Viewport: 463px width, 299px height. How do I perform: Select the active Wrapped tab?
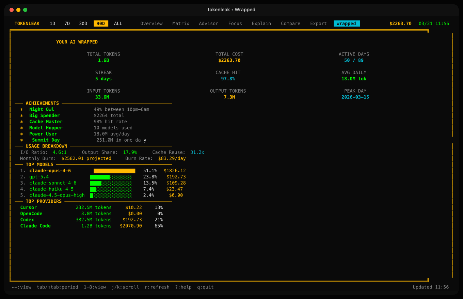click(x=347, y=23)
